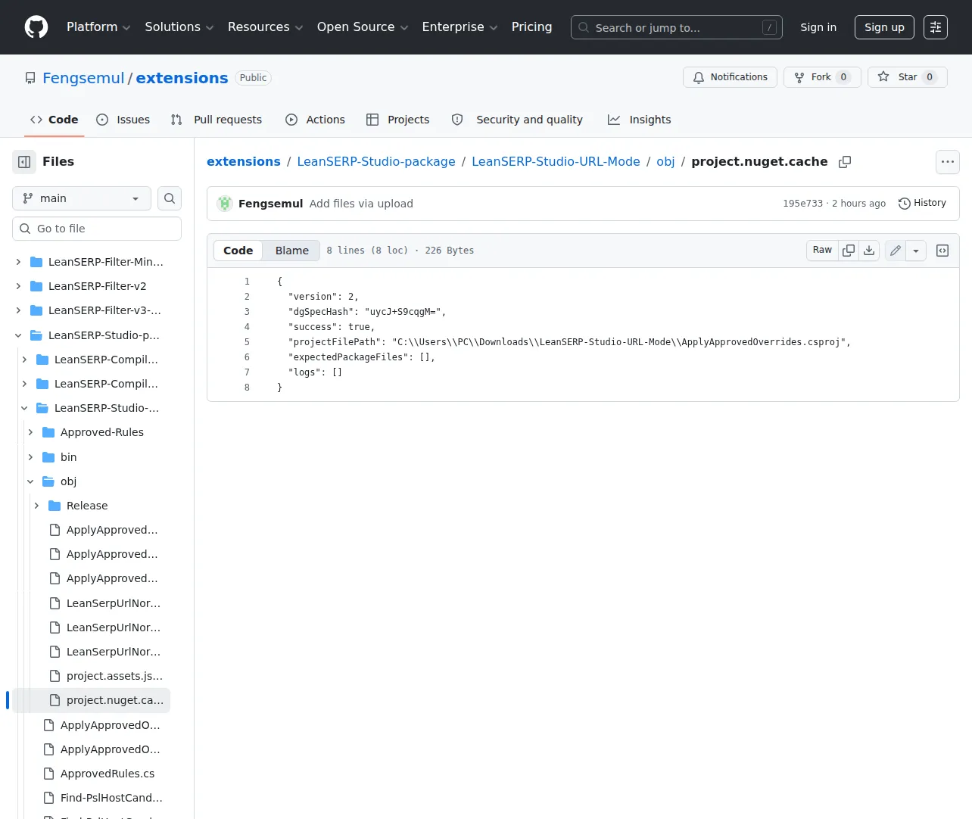Fork the extensions repository

[x=822, y=77]
